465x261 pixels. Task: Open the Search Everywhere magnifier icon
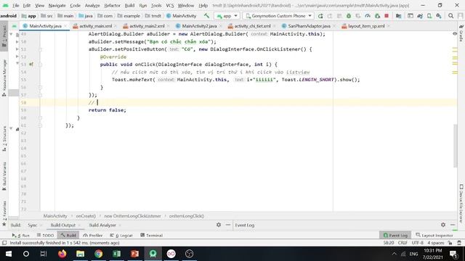click(450, 16)
